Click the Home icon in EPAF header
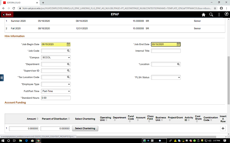This screenshot has width=230, height=143. click(203, 15)
